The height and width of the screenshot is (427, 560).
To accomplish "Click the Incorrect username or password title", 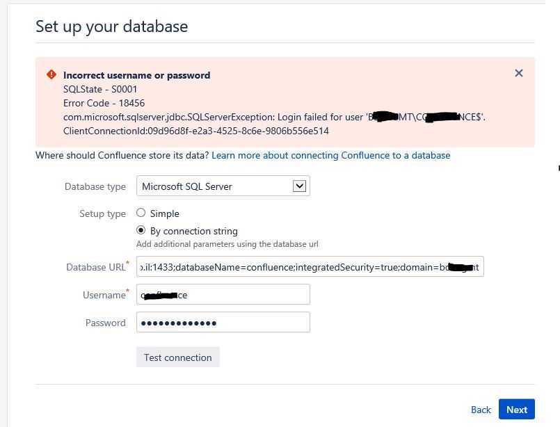I will (x=136, y=75).
